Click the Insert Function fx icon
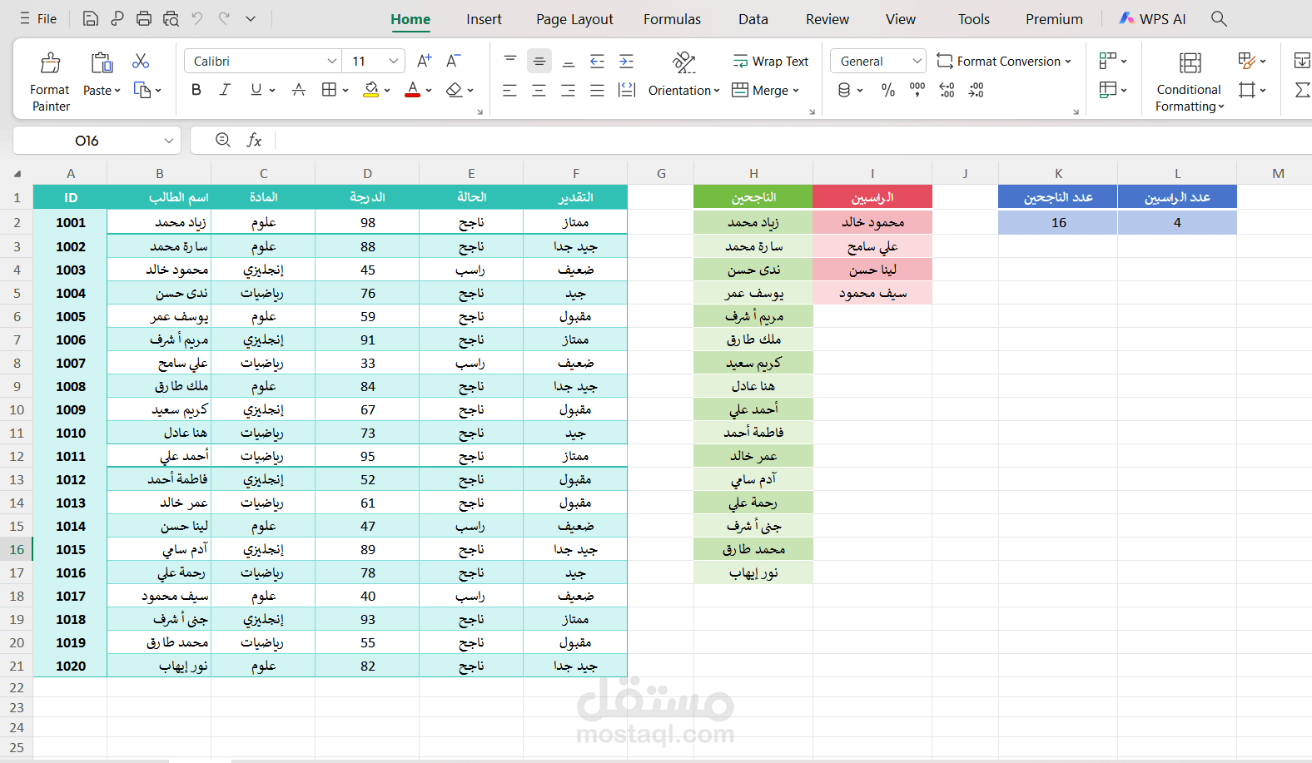Viewport: 1312px width, 763px height. 254,141
